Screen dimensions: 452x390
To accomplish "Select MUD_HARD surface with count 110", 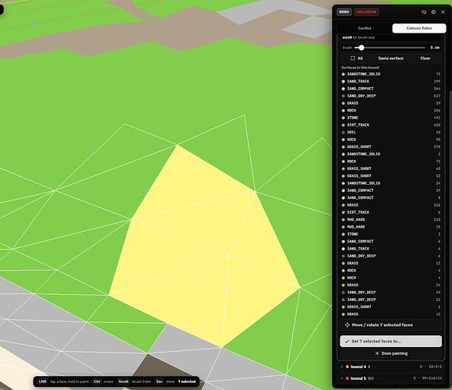I will (390, 219).
